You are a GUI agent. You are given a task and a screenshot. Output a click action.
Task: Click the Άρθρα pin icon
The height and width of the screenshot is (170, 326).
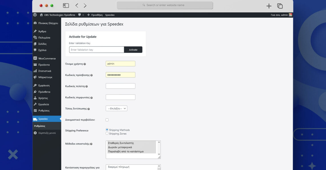tap(35, 31)
